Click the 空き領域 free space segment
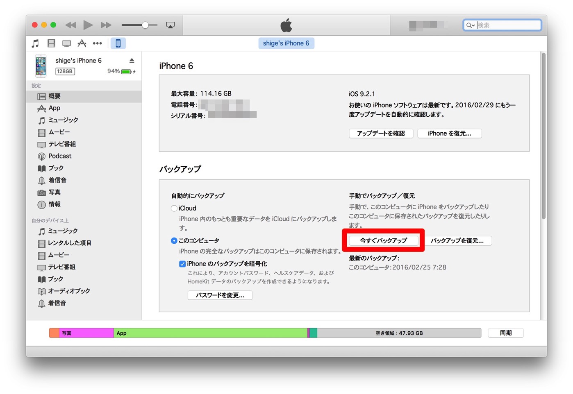This screenshot has height=394, width=573. [x=399, y=333]
